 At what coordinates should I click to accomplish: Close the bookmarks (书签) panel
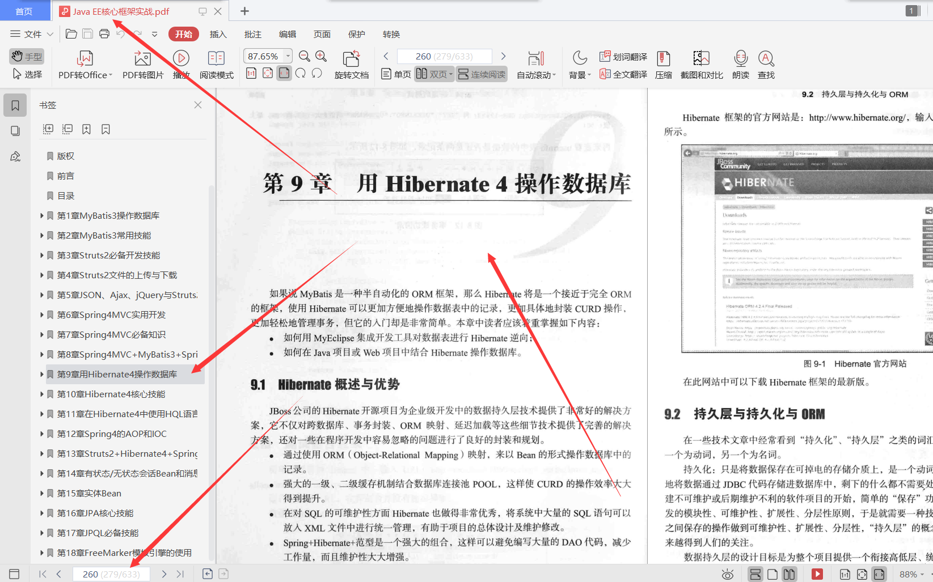198,105
